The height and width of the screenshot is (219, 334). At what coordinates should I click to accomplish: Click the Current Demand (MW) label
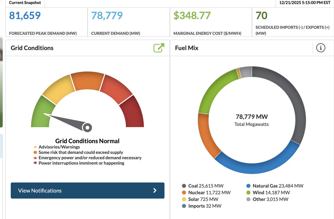pyautogui.click(x=116, y=33)
